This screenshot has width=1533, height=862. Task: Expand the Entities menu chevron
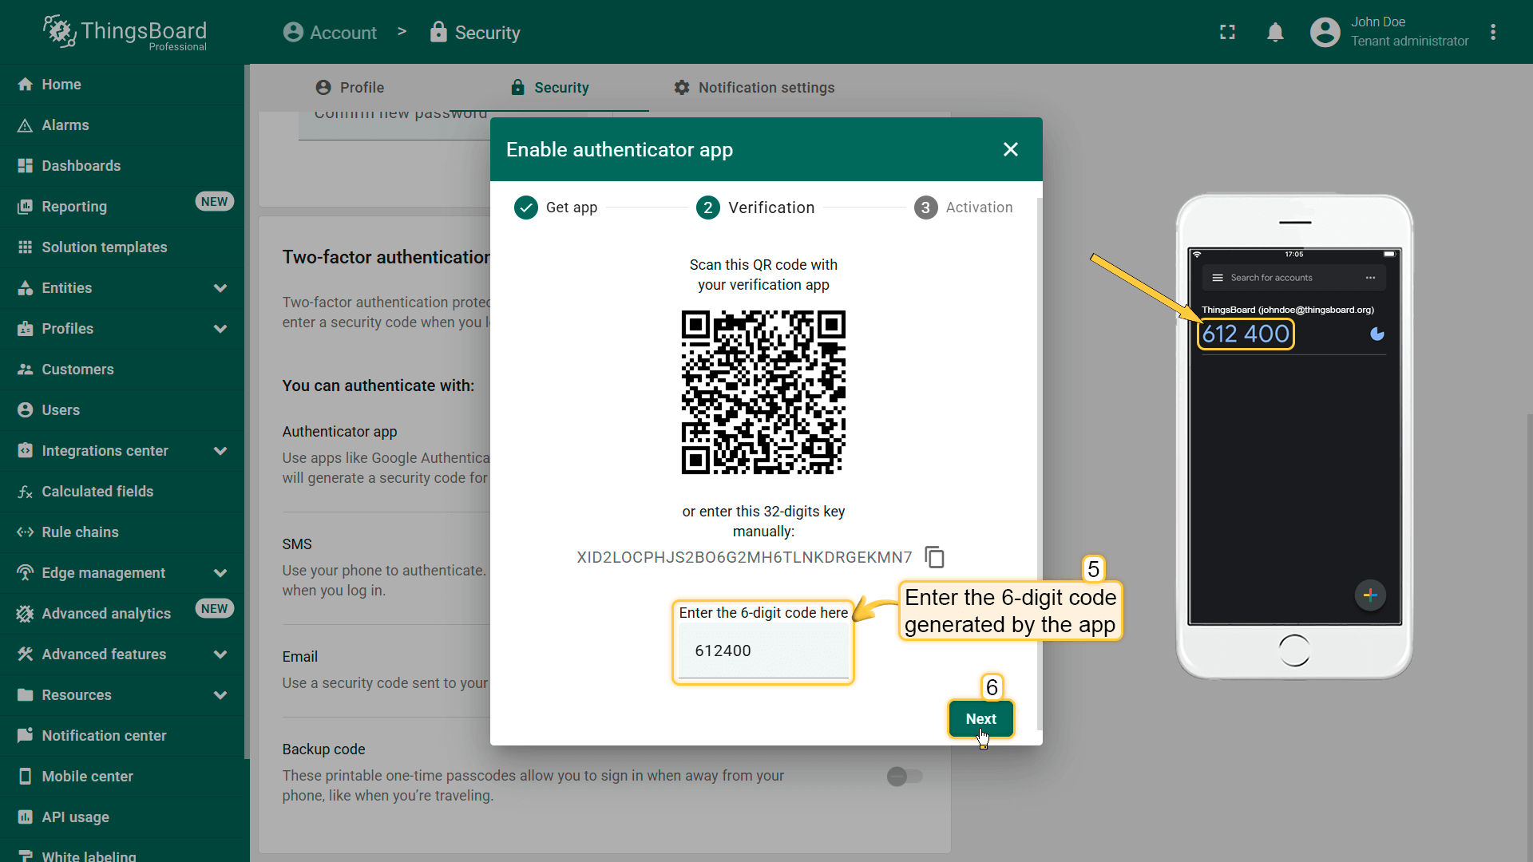[x=220, y=288]
